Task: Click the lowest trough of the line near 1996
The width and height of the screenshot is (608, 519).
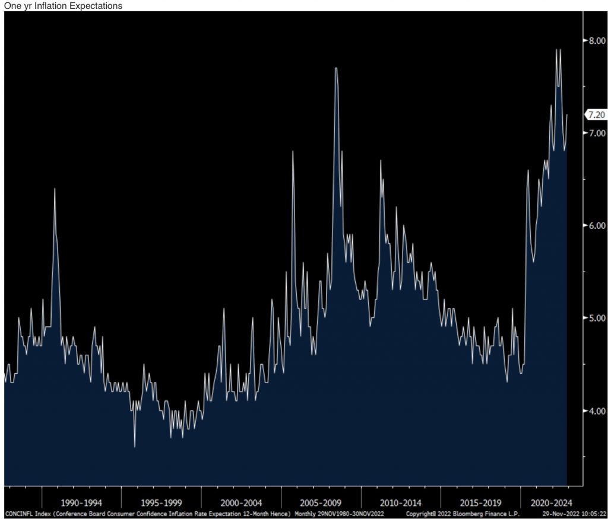Action: click(x=135, y=446)
